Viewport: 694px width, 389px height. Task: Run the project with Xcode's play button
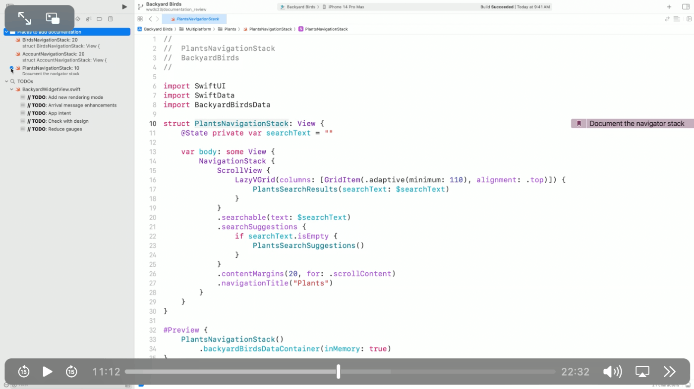coord(124,6)
